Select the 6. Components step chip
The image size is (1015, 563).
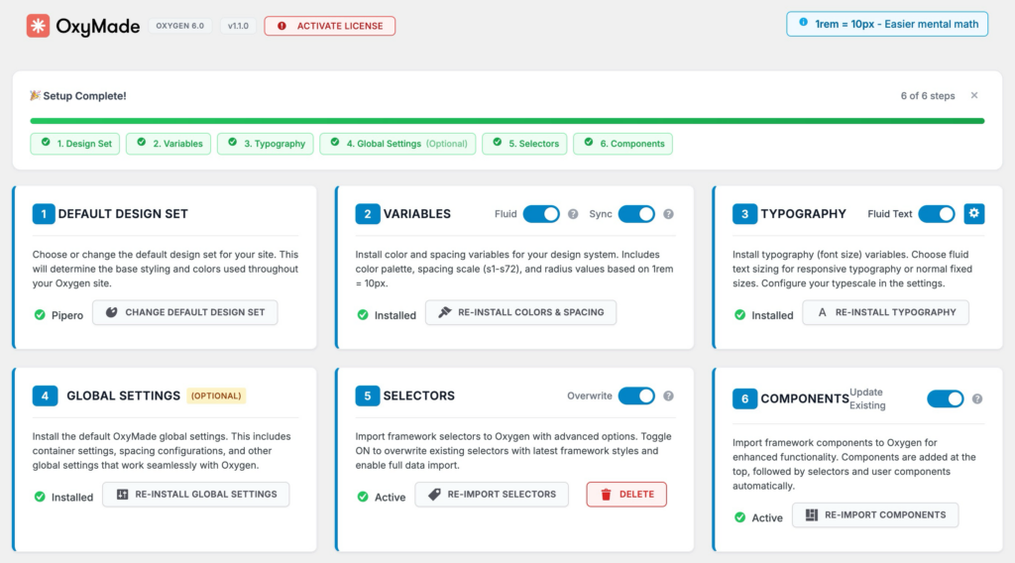[622, 144]
